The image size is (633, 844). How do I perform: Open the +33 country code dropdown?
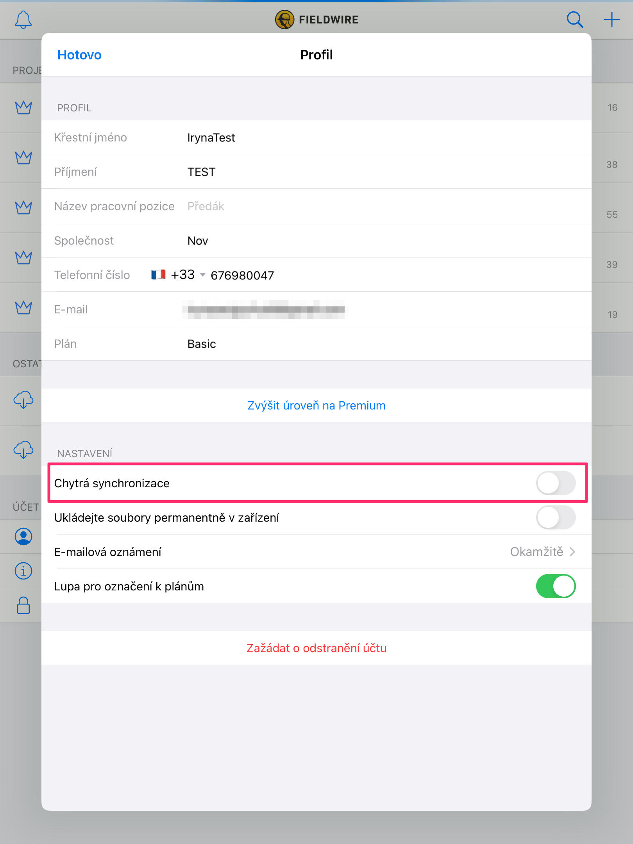[x=188, y=275]
